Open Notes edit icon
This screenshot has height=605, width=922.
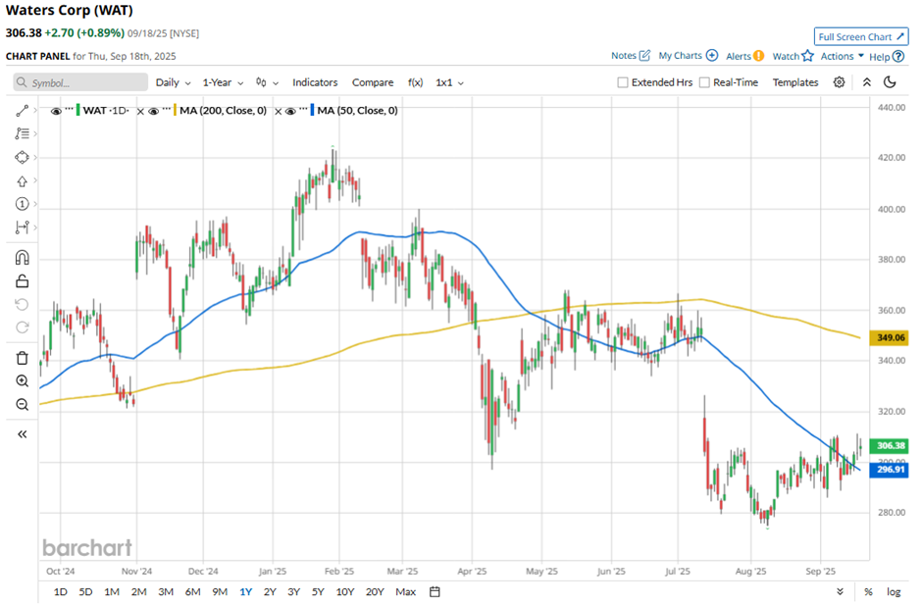tap(645, 55)
